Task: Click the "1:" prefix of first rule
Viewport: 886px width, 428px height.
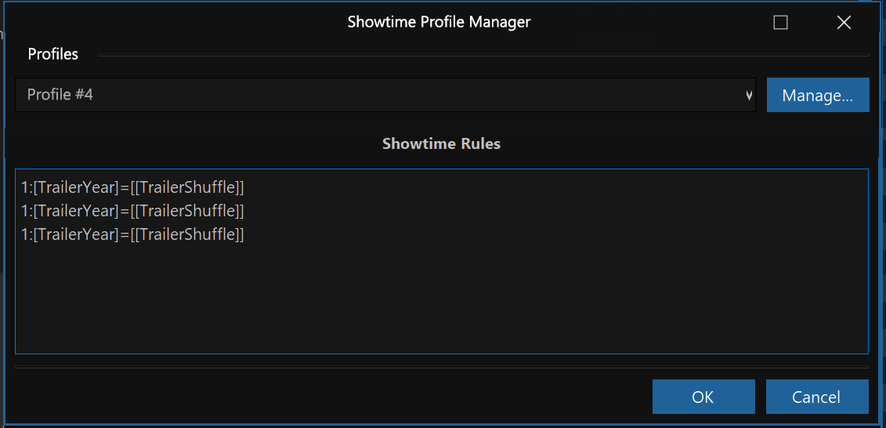Action: (27, 187)
